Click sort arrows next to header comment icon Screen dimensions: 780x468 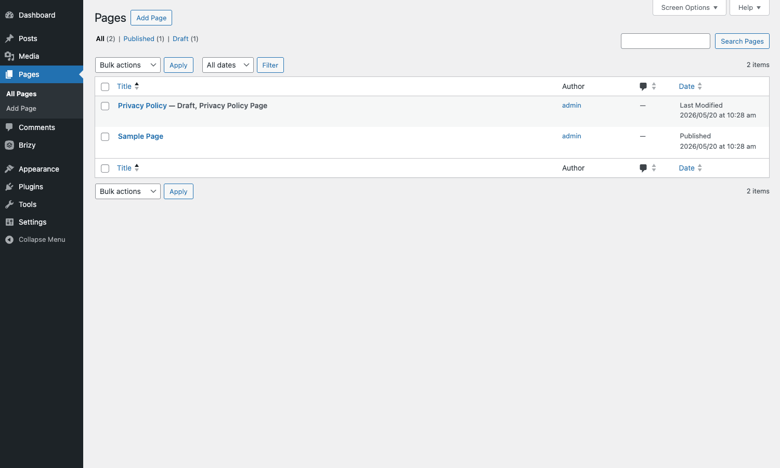[654, 86]
